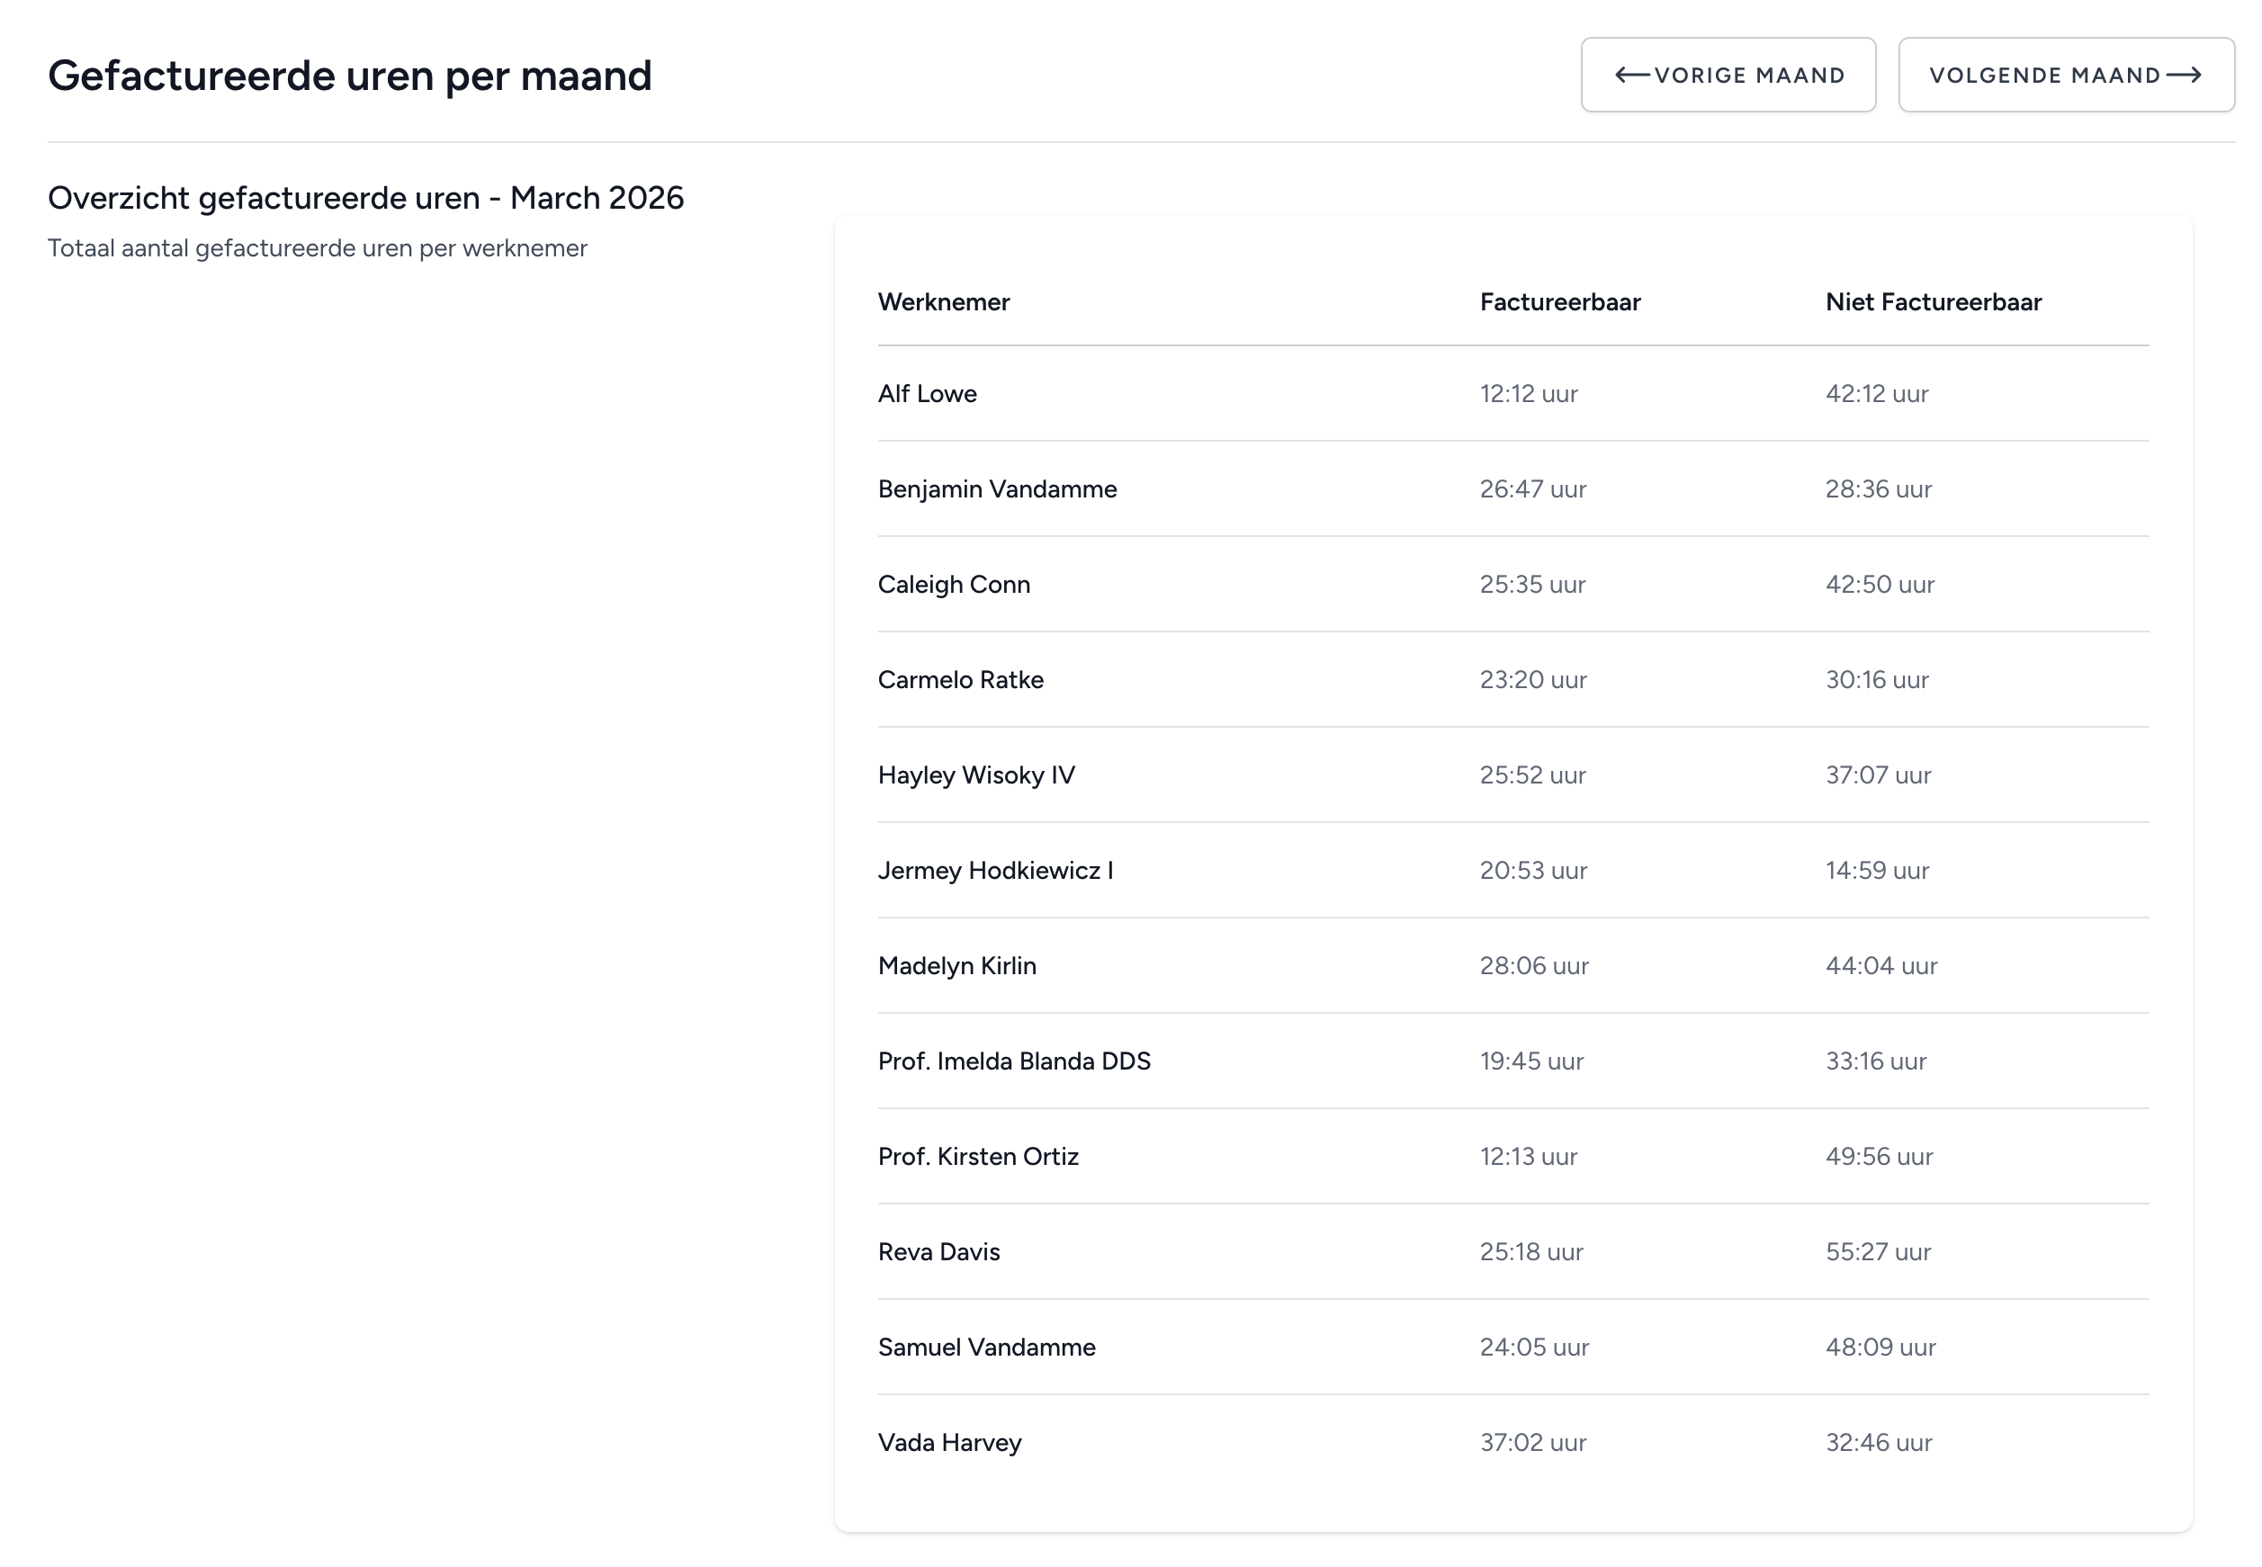2262x1567 pixels.
Task: Select employee name Jermey Hodkiewicz I
Action: coord(995,870)
